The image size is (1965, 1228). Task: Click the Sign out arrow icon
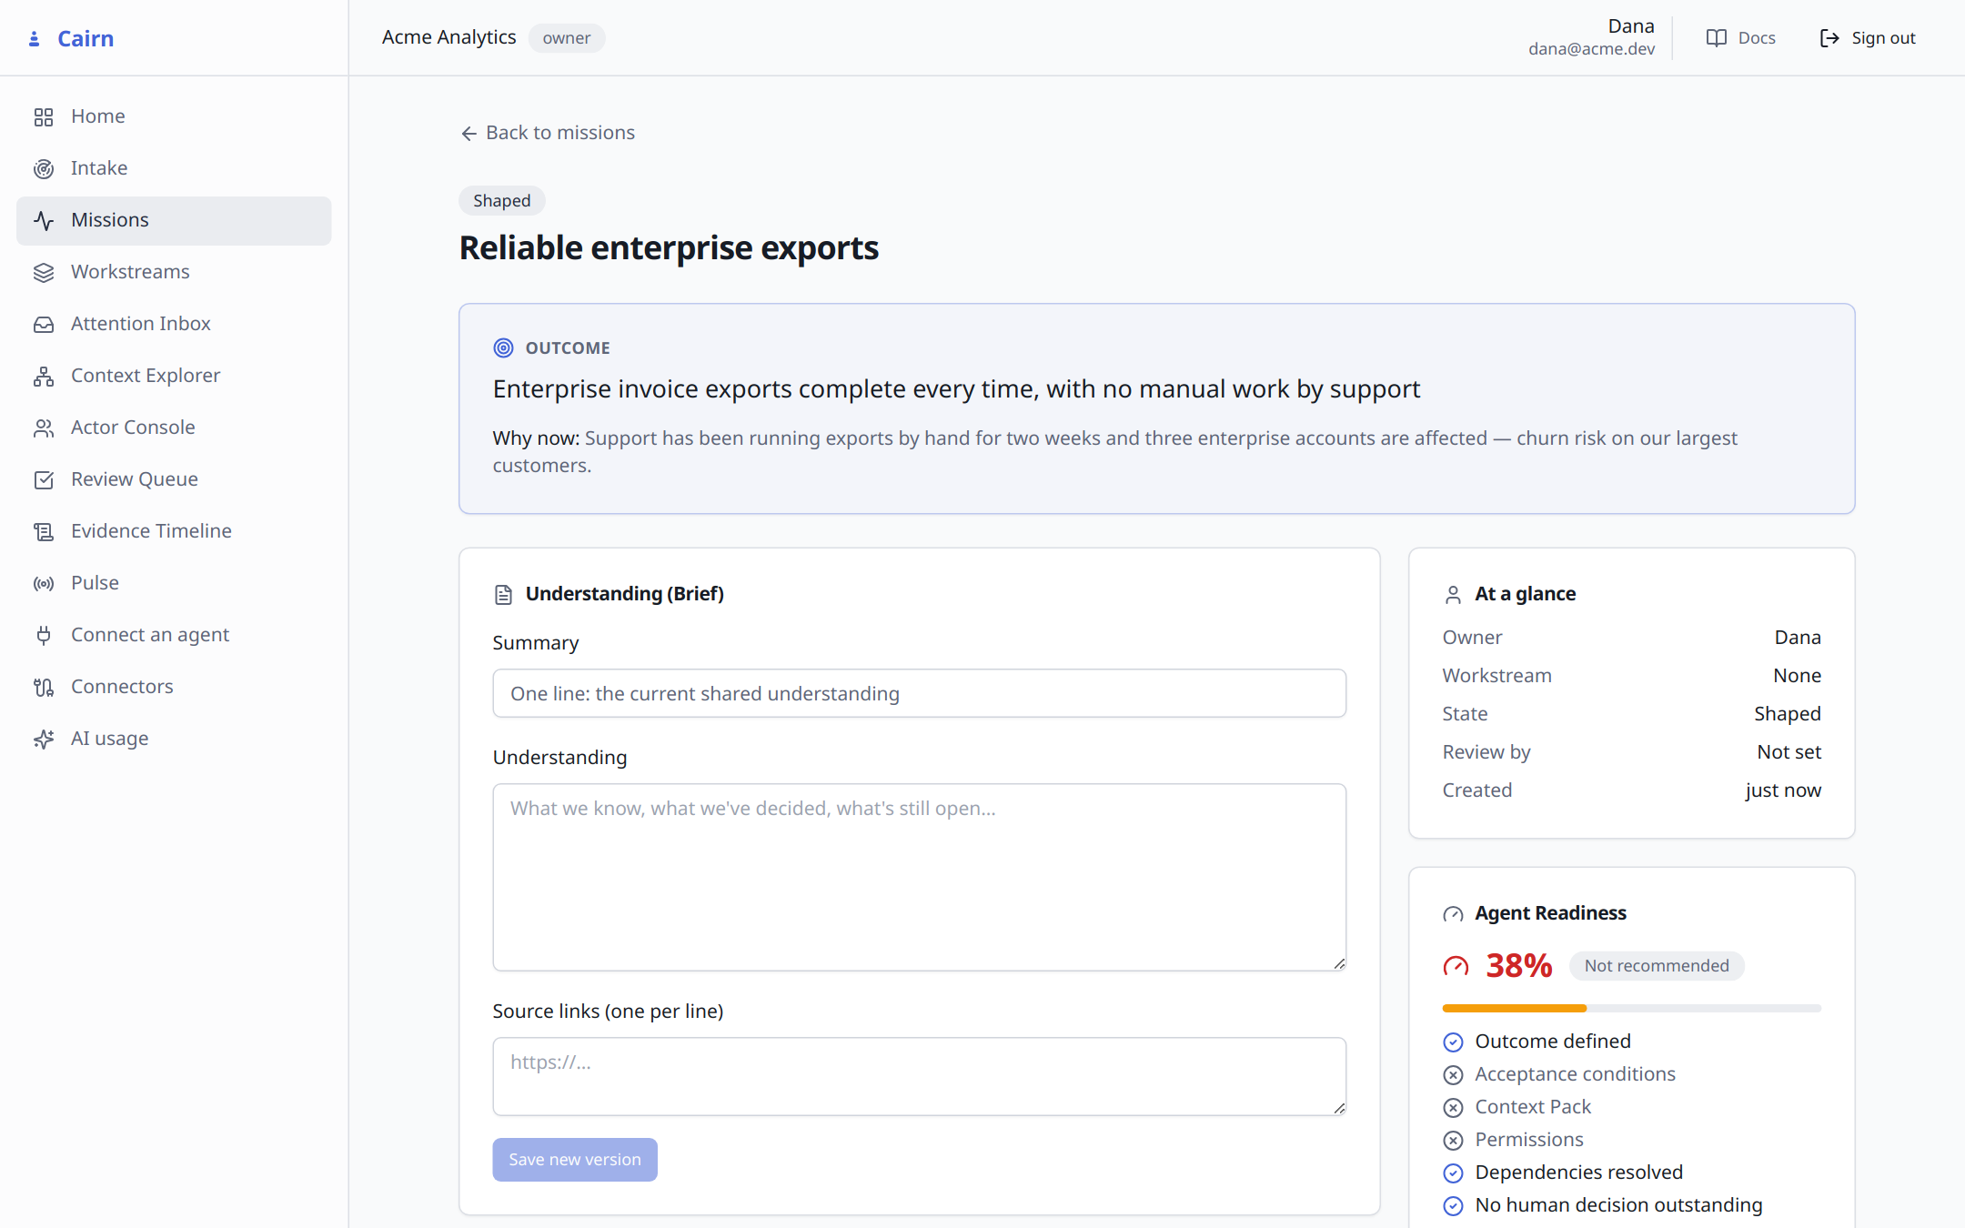(1829, 38)
